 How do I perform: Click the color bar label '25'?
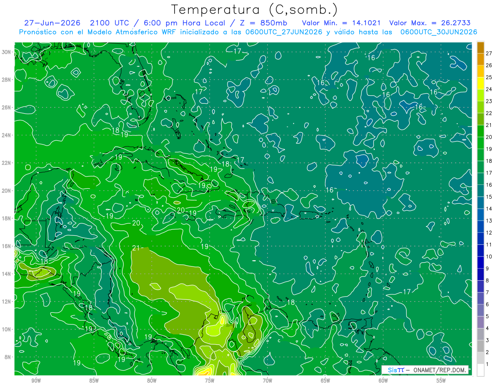pos(489,77)
